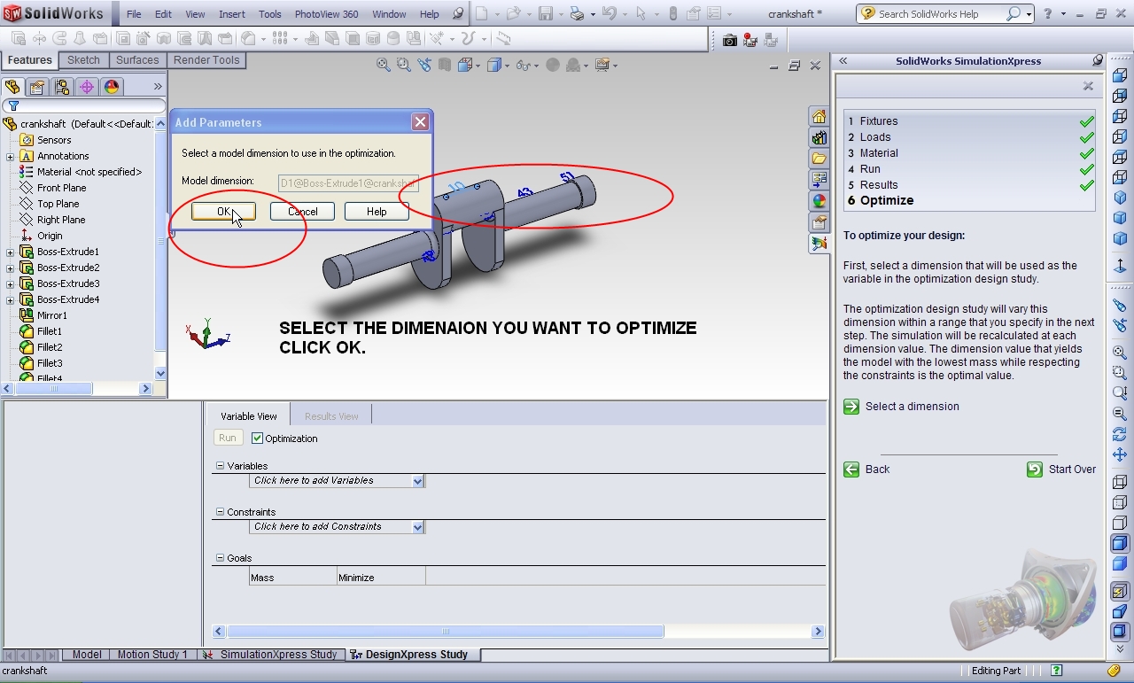Open the Appearances color ball task tab

[819, 201]
